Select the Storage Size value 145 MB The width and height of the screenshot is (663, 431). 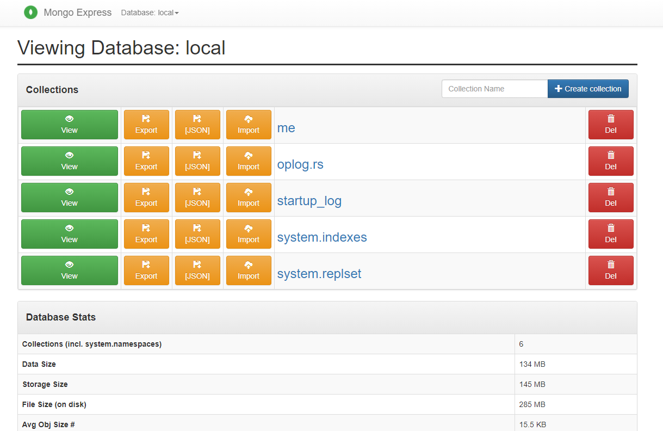tap(532, 384)
